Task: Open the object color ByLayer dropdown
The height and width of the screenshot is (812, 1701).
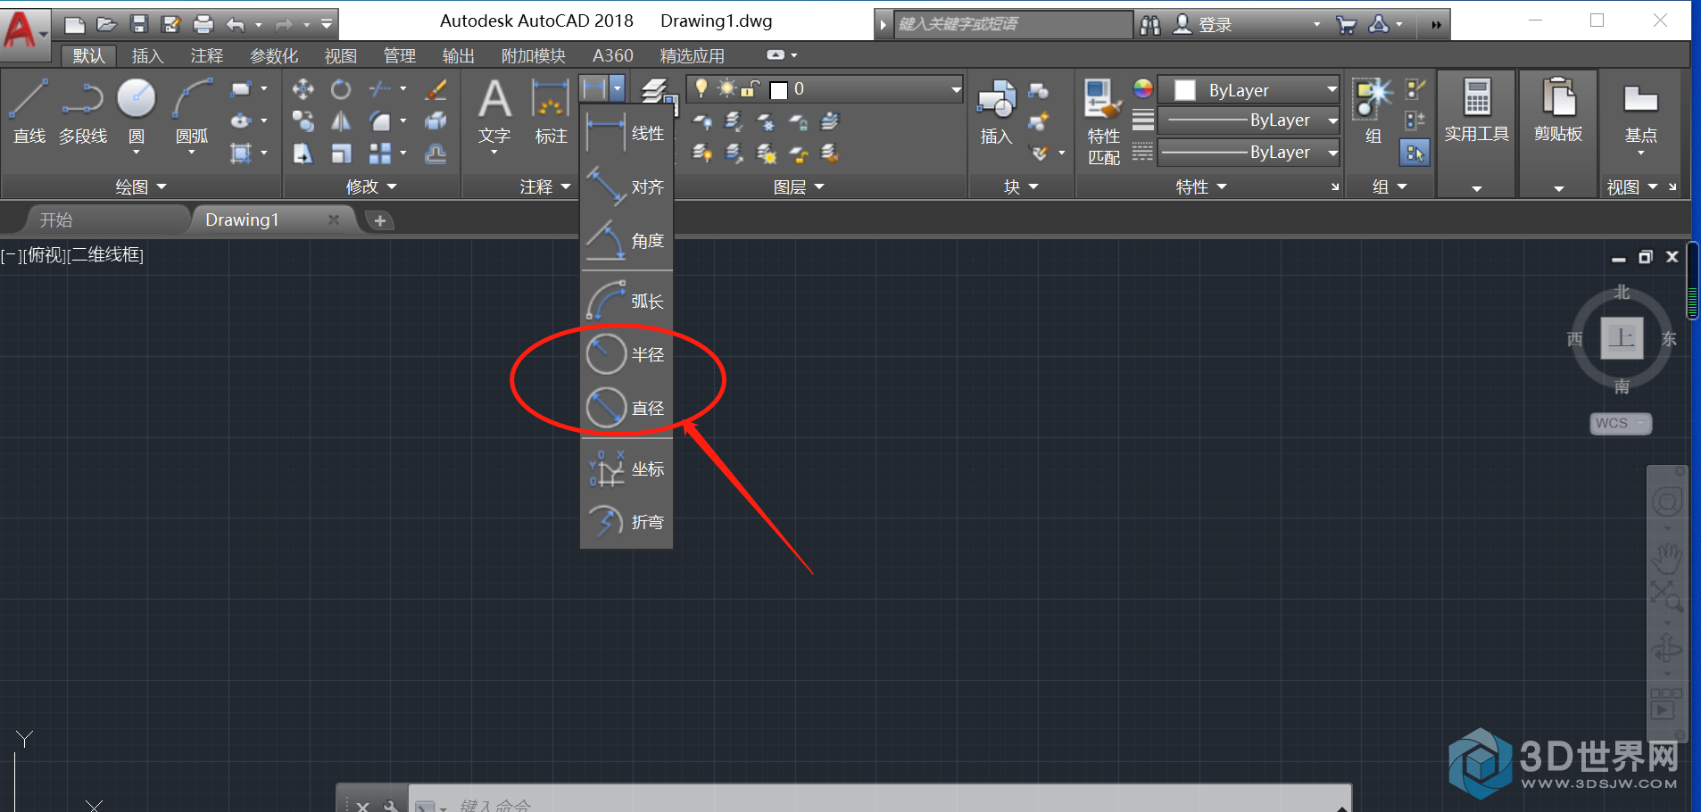Action: (1248, 90)
